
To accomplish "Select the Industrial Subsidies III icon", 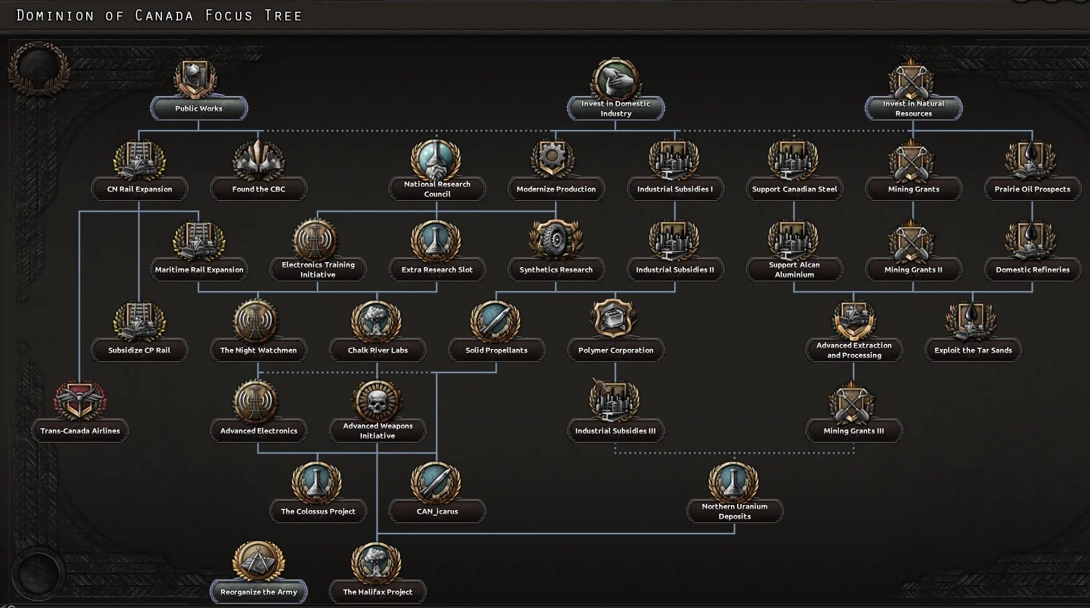I will [615, 402].
